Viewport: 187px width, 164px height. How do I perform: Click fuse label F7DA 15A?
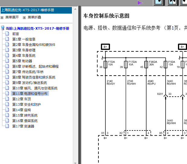111,63
